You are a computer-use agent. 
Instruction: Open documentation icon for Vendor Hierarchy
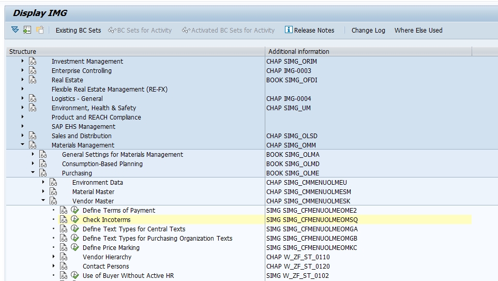64,257
